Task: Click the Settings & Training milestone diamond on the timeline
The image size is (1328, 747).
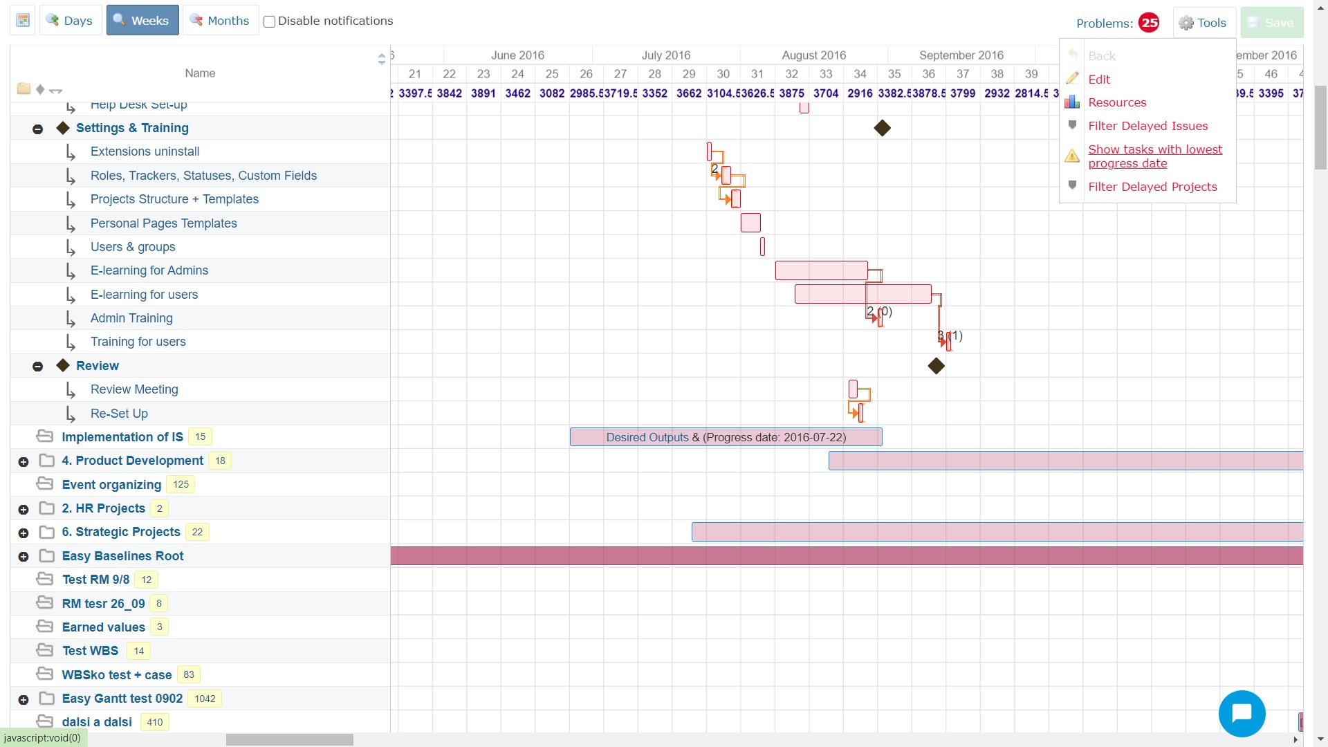Action: (x=882, y=128)
